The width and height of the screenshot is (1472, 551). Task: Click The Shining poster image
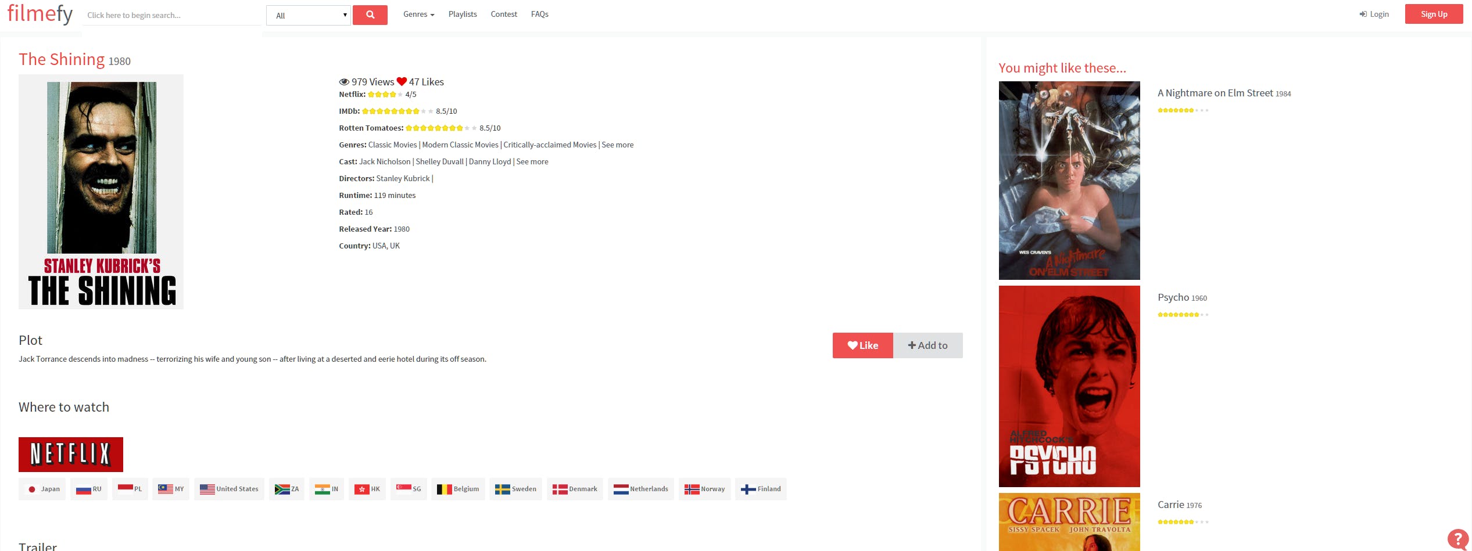coord(101,192)
